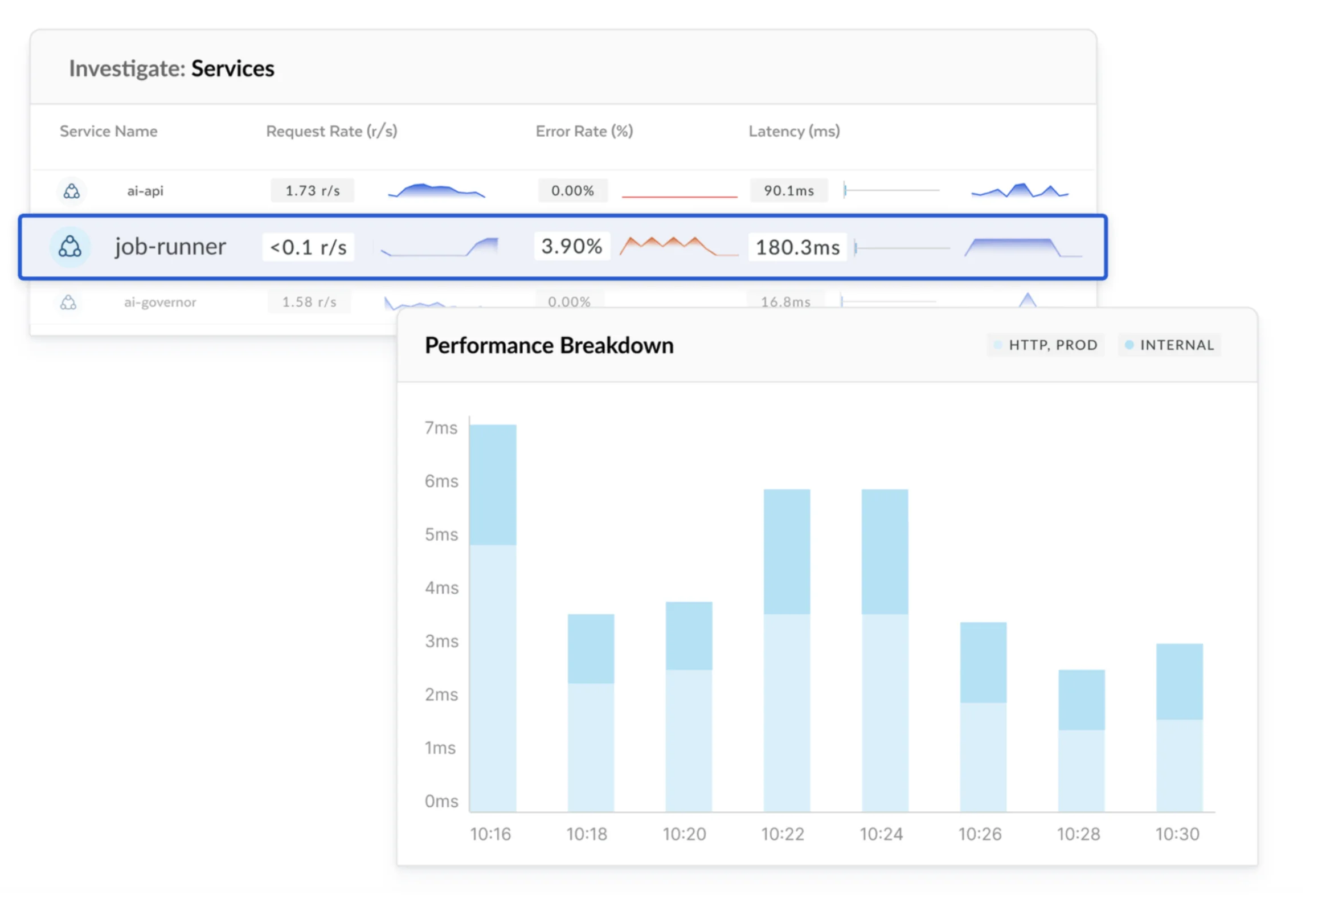Sort by Latency (ms) column header
Viewport: 1318px width, 923px height.
[x=795, y=131]
